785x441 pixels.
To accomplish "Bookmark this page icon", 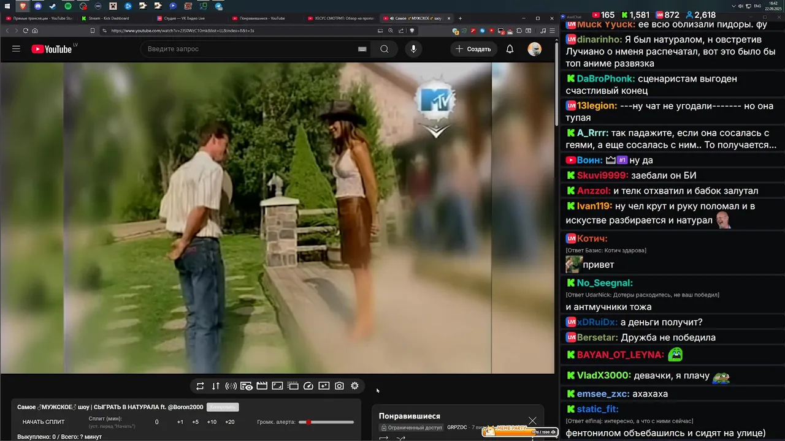I will coord(93,31).
